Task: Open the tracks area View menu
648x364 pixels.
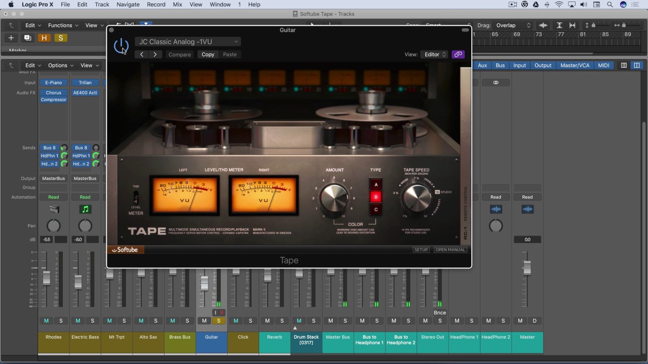Action: click(94, 25)
